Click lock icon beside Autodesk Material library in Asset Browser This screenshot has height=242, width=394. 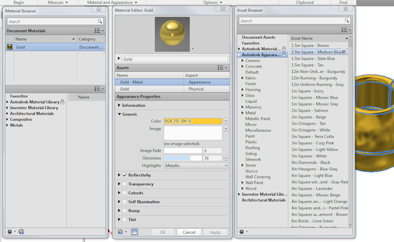pyautogui.click(x=284, y=49)
